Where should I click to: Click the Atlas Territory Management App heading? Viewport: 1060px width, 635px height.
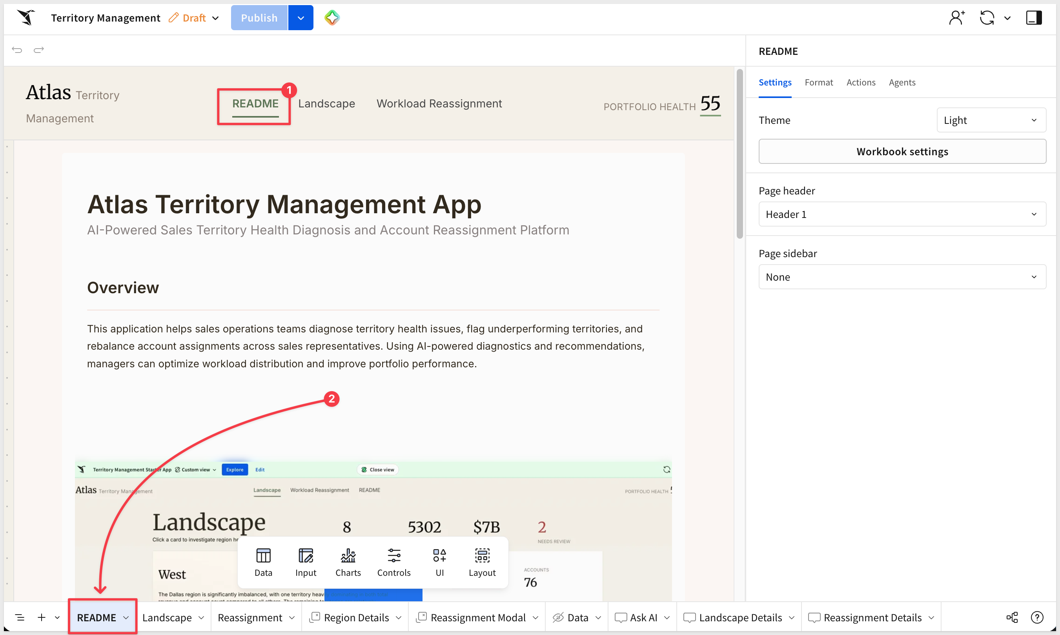[x=284, y=205]
